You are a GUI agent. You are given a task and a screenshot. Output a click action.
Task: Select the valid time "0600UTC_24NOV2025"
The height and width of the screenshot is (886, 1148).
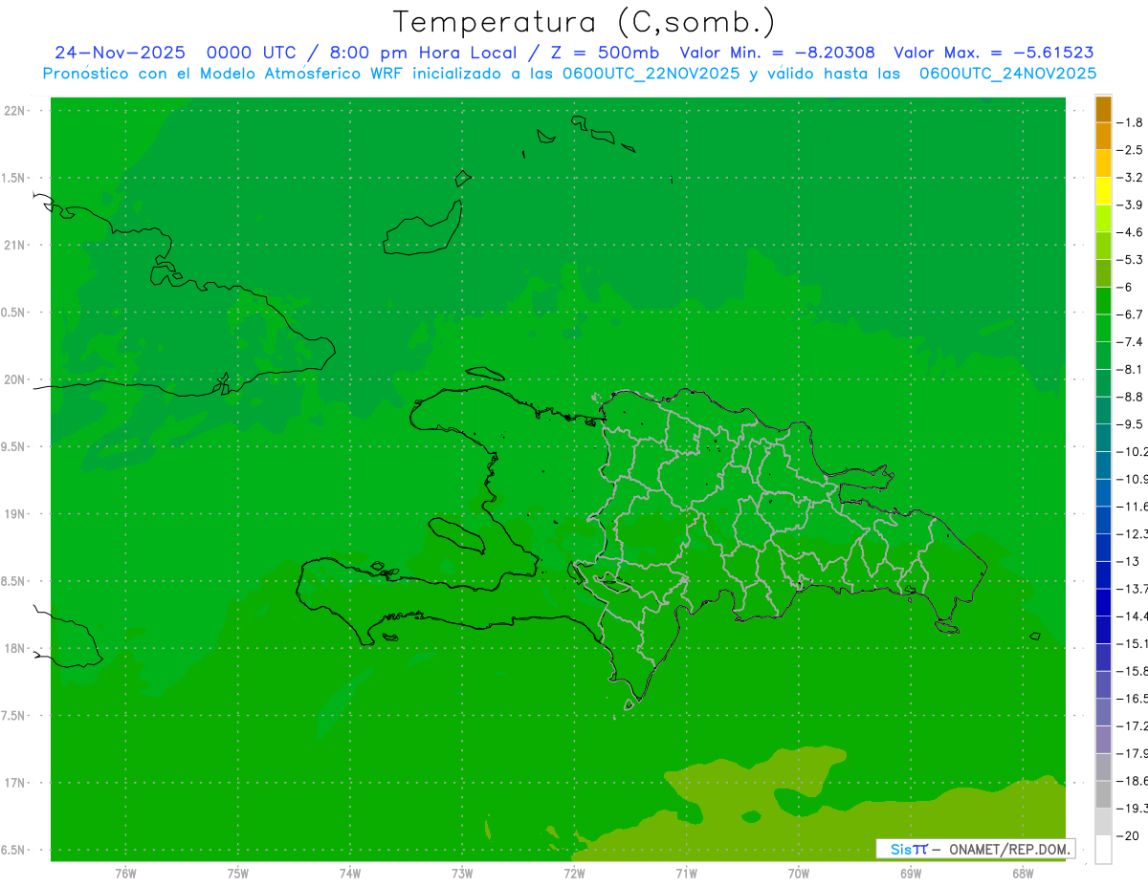pyautogui.click(x=1007, y=74)
